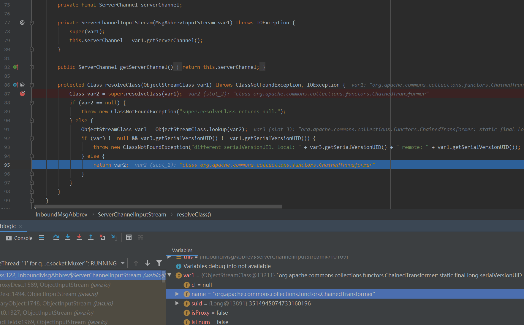The height and width of the screenshot is (325, 524).
Task: Click the @ annotation icon on line 86
Action: point(22,85)
